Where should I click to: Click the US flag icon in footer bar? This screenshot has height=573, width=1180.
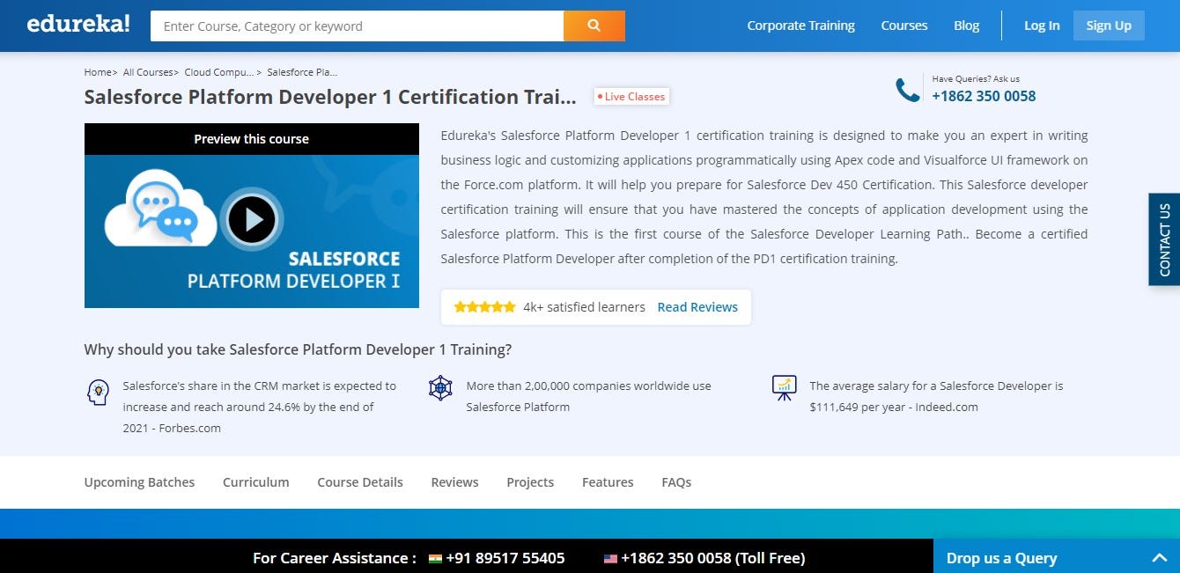610,558
